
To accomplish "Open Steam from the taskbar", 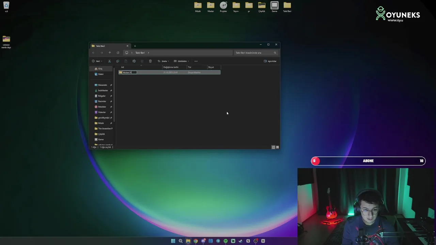I will pyautogui.click(x=240, y=241).
